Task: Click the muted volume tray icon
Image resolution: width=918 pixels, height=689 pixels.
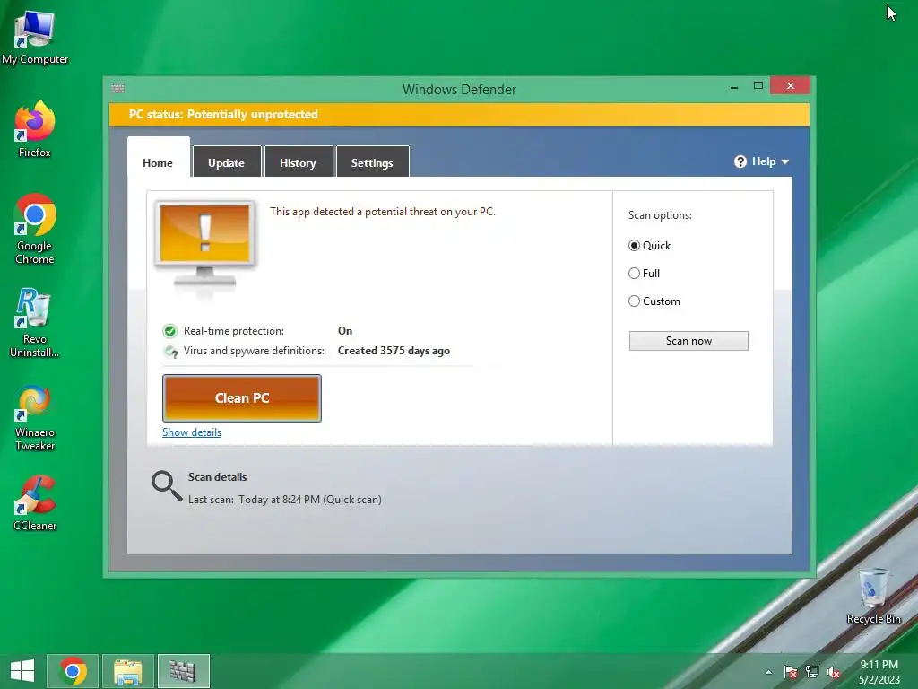Action: click(x=834, y=672)
